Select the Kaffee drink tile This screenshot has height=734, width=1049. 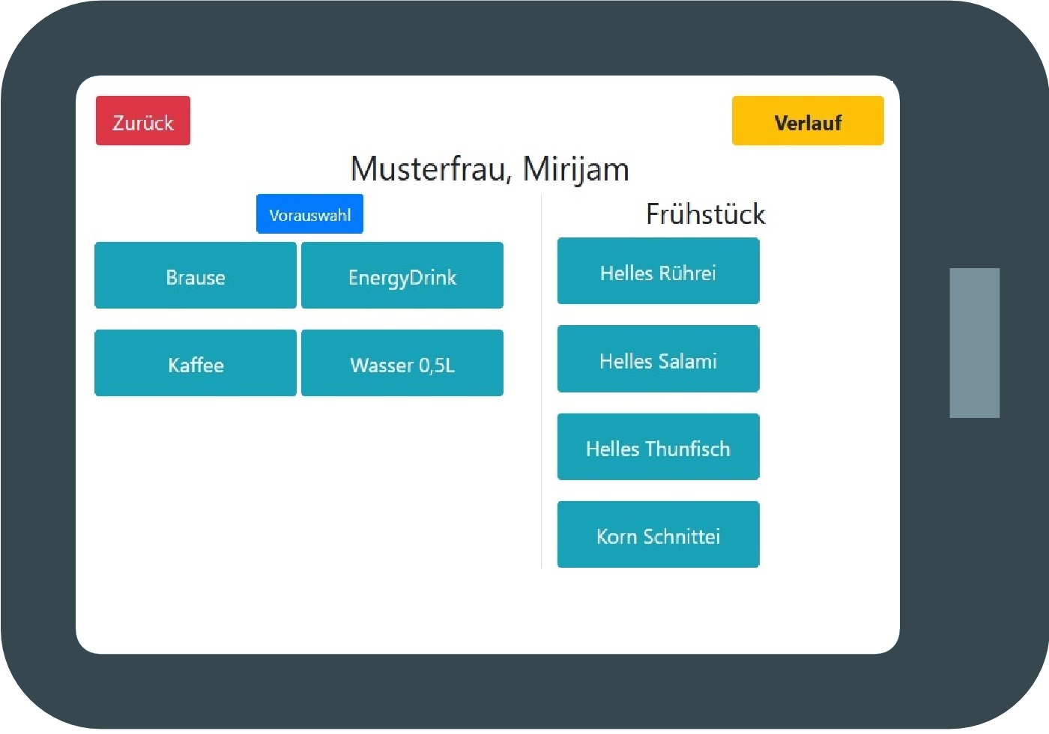196,364
